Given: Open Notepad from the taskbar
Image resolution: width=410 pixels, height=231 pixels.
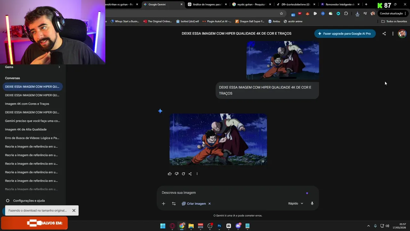Looking at the screenshot, I should [248, 226].
